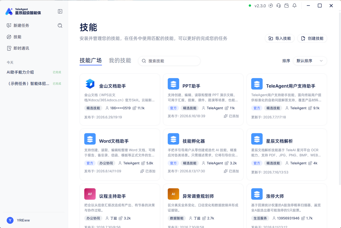Click the AF icon of 议程主持助手
This screenshot has width=341, height=228.
coord(90,194)
